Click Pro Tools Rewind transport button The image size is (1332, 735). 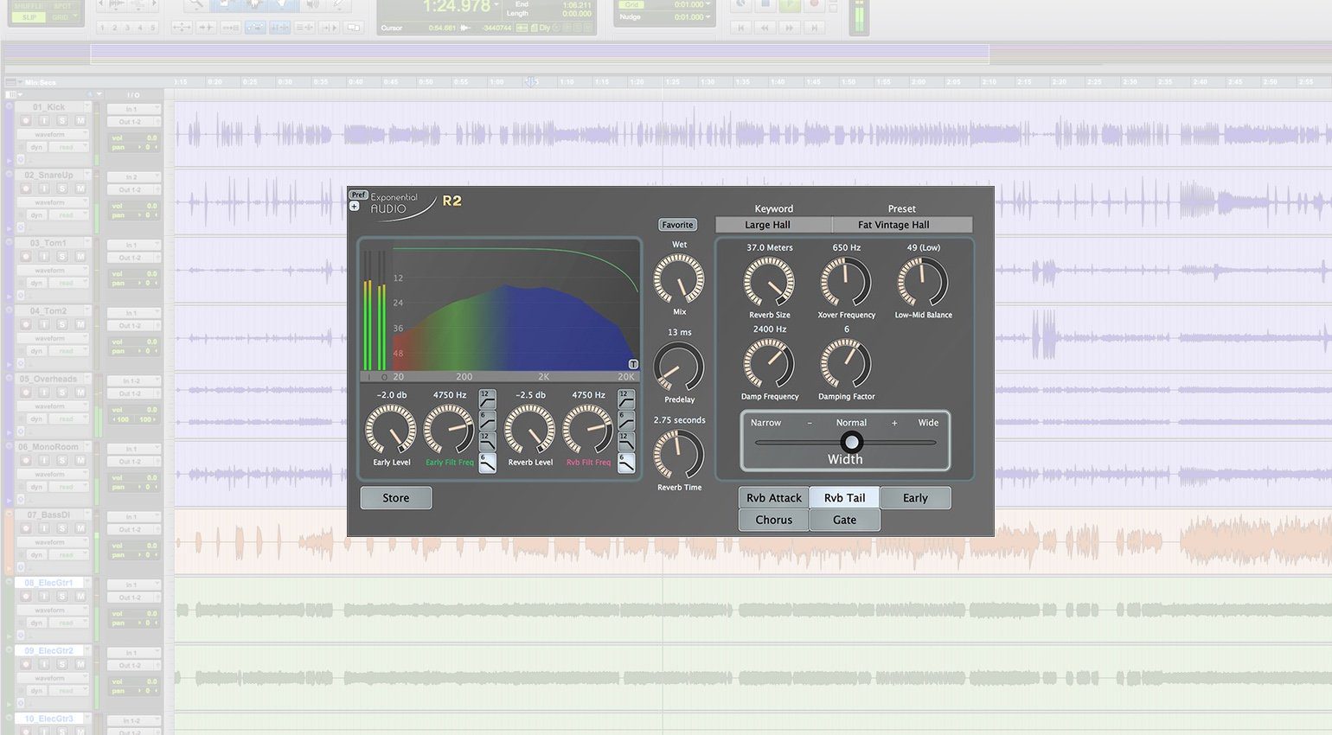765,28
